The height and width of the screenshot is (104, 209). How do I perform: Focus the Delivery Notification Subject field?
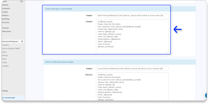tap(132, 69)
